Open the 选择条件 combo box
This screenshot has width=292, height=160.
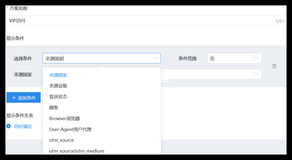(x=101, y=58)
